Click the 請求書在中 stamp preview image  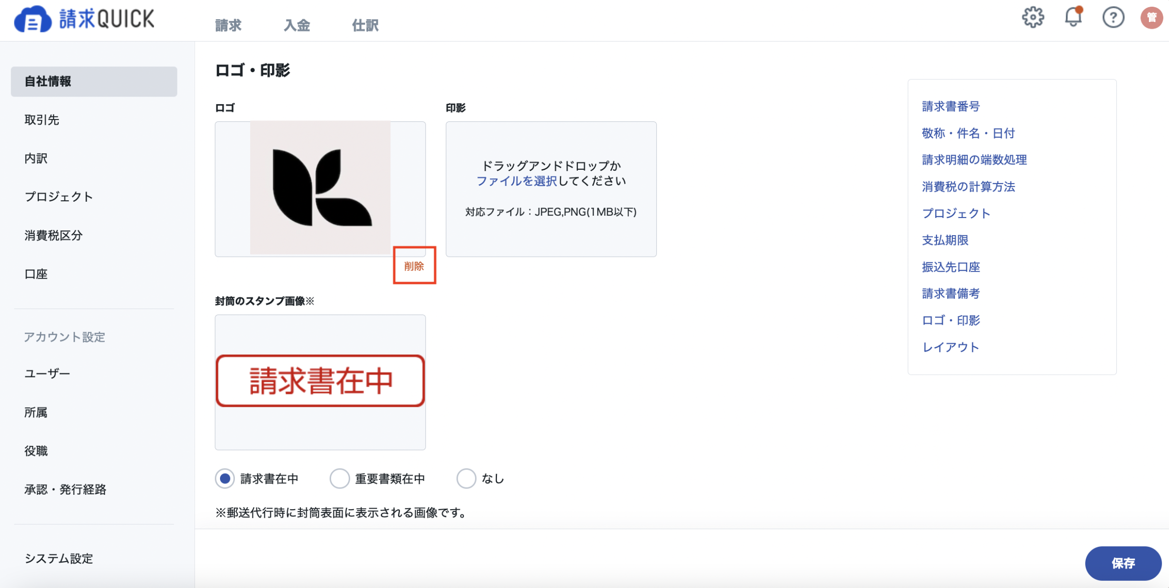point(320,381)
